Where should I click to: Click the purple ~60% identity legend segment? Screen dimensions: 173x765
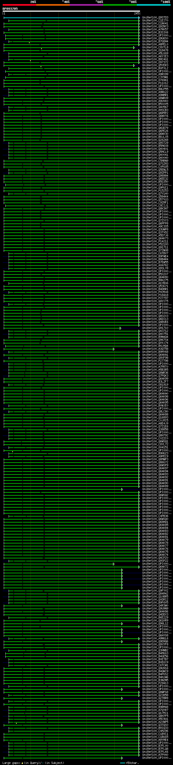click(x=86, y=5)
